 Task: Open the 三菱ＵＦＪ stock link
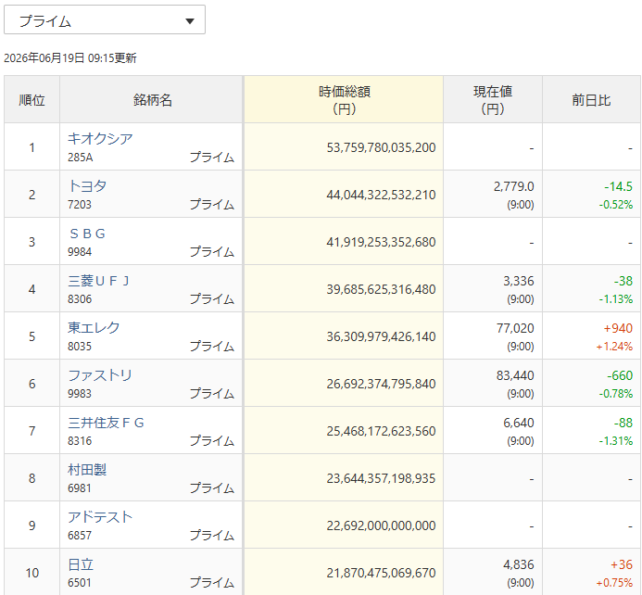click(99, 281)
